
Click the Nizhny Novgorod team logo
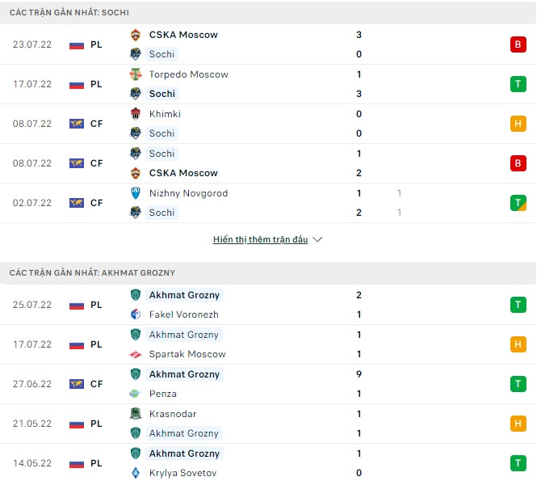136,193
